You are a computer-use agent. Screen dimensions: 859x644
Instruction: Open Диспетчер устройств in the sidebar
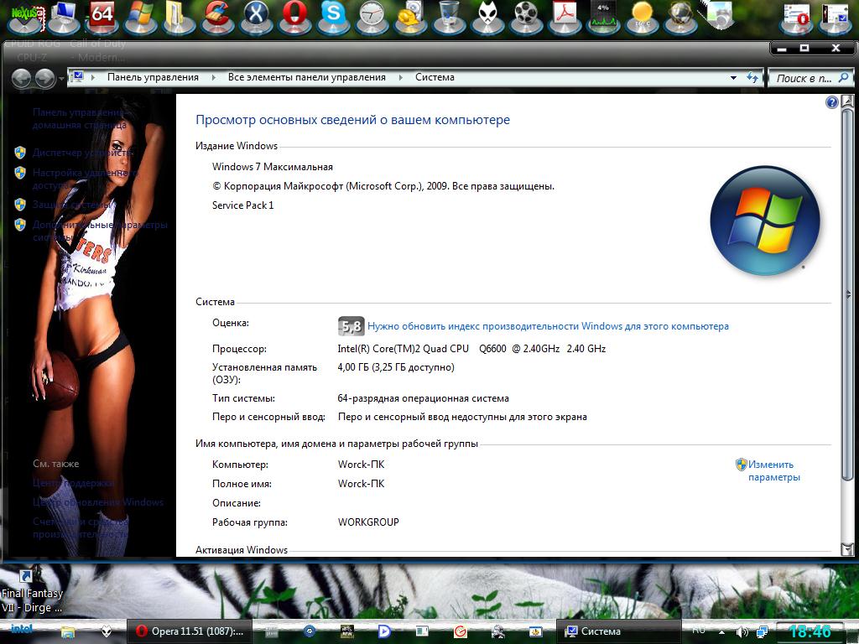click(82, 153)
